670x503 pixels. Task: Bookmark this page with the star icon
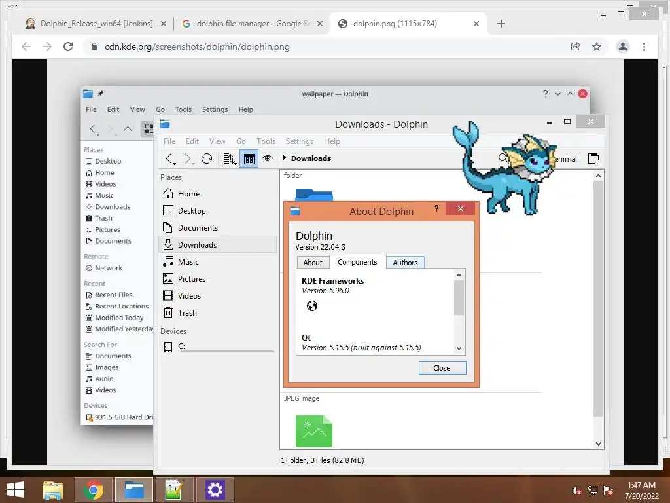tap(597, 47)
